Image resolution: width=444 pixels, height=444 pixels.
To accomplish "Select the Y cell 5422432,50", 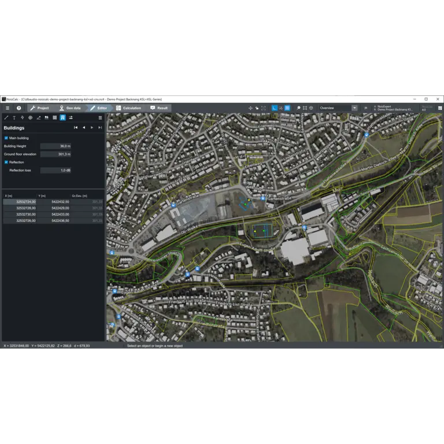I will coord(54,202).
